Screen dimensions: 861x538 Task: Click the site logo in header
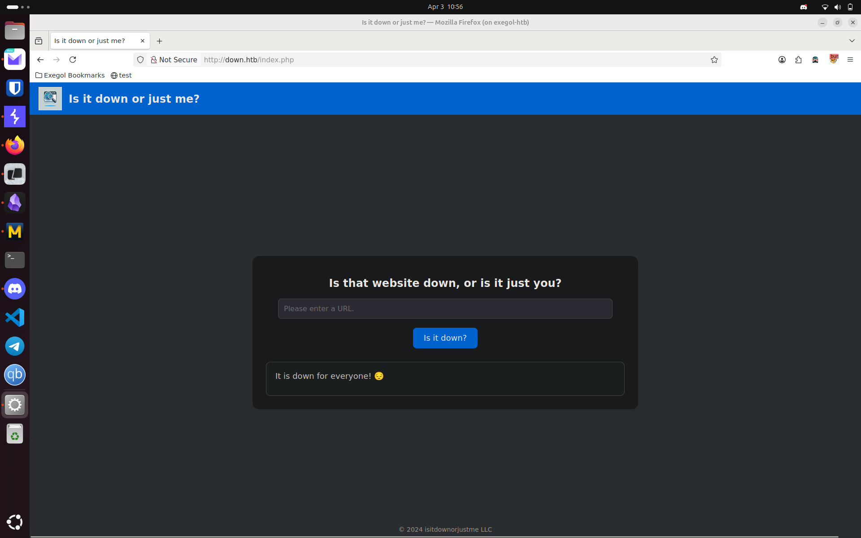(50, 99)
